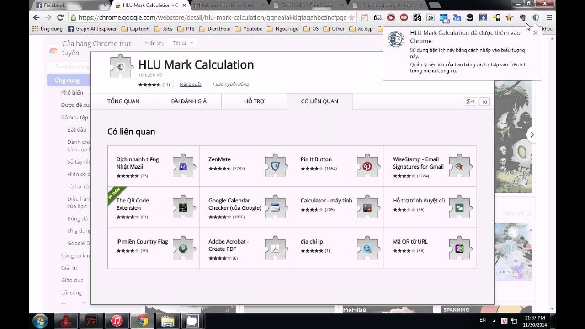Image resolution: width=585 pixels, height=329 pixels.
Task: Open the OS bookmark folder
Action: [311, 28]
